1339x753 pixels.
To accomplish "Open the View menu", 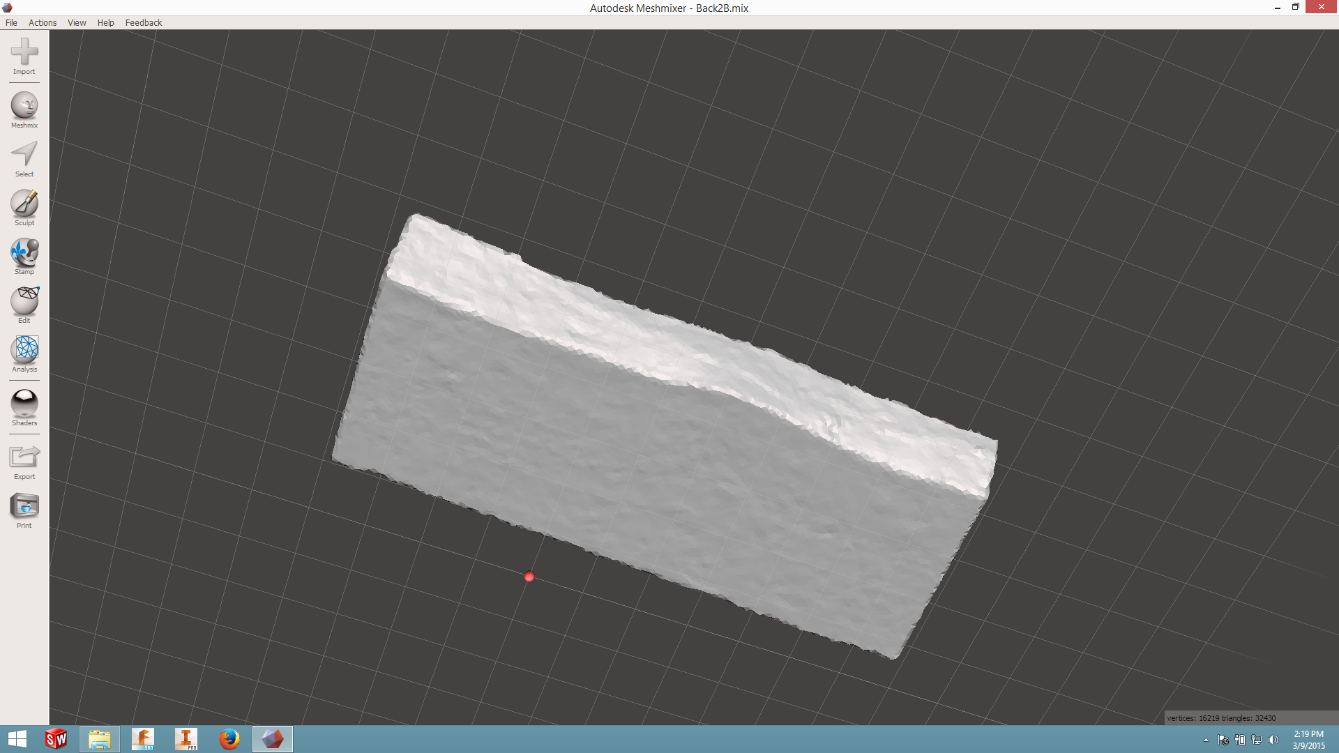I will coord(77,22).
